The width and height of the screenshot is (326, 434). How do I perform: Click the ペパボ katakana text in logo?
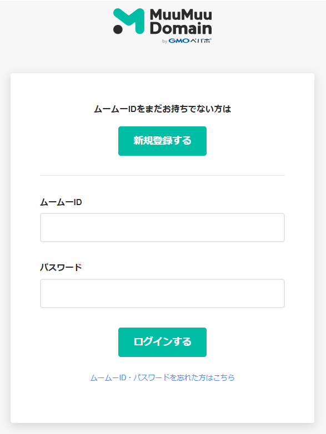click(x=201, y=40)
